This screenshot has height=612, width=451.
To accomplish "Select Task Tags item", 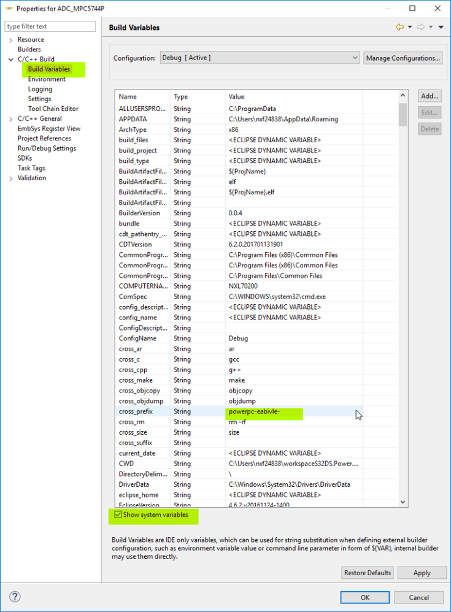I will pyautogui.click(x=31, y=168).
